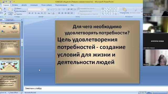
Task: Toggle Underline (Ч) formatting
Action: click(36, 13)
